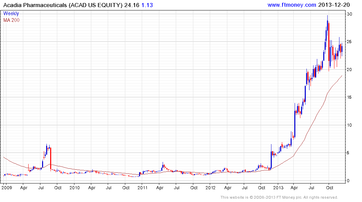Click the MA 200 legend label

point(11,20)
